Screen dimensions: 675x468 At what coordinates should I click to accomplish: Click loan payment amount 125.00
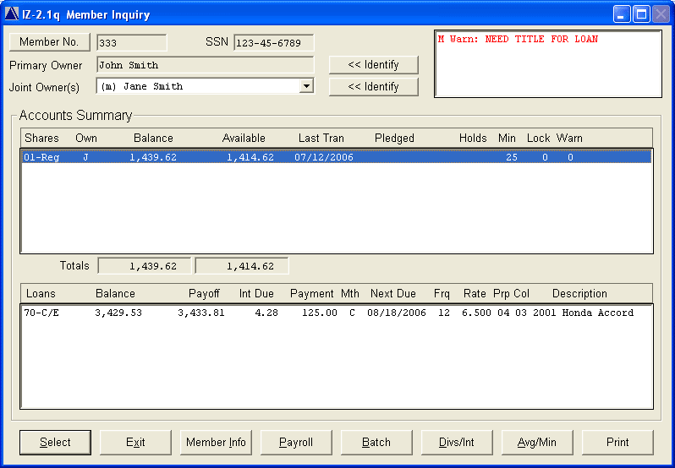(320, 313)
